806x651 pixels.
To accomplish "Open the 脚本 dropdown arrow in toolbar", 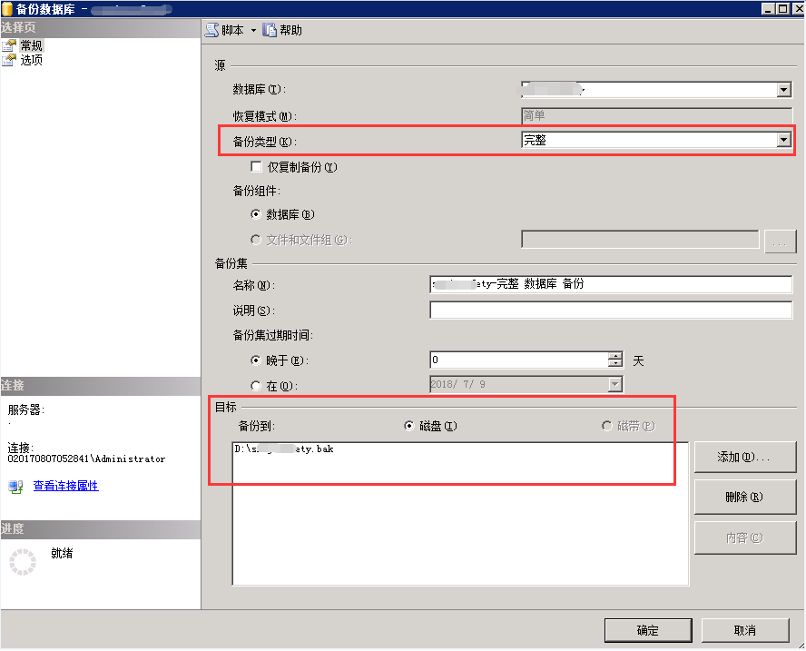I will tap(253, 31).
